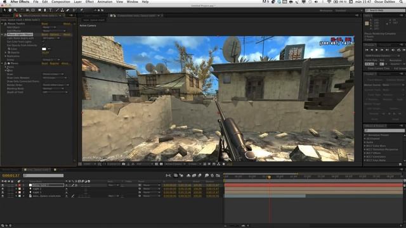
Task: Select the Eraser tool
Action: pos(68,10)
